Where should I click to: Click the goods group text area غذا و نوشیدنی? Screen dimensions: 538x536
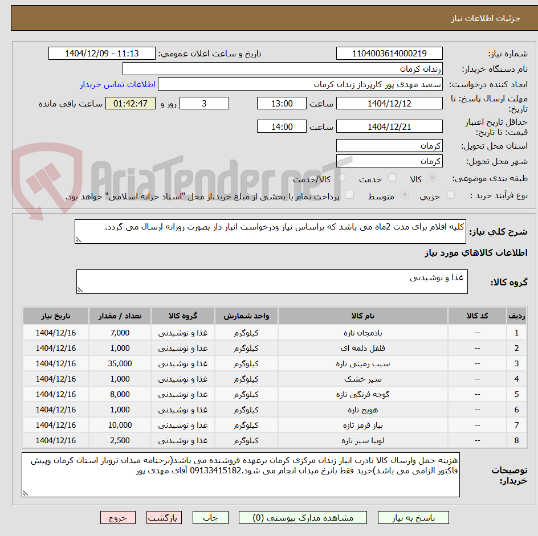(272, 281)
